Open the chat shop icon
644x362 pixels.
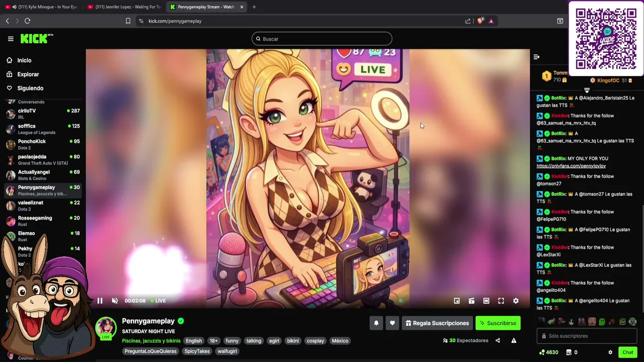coord(569,352)
